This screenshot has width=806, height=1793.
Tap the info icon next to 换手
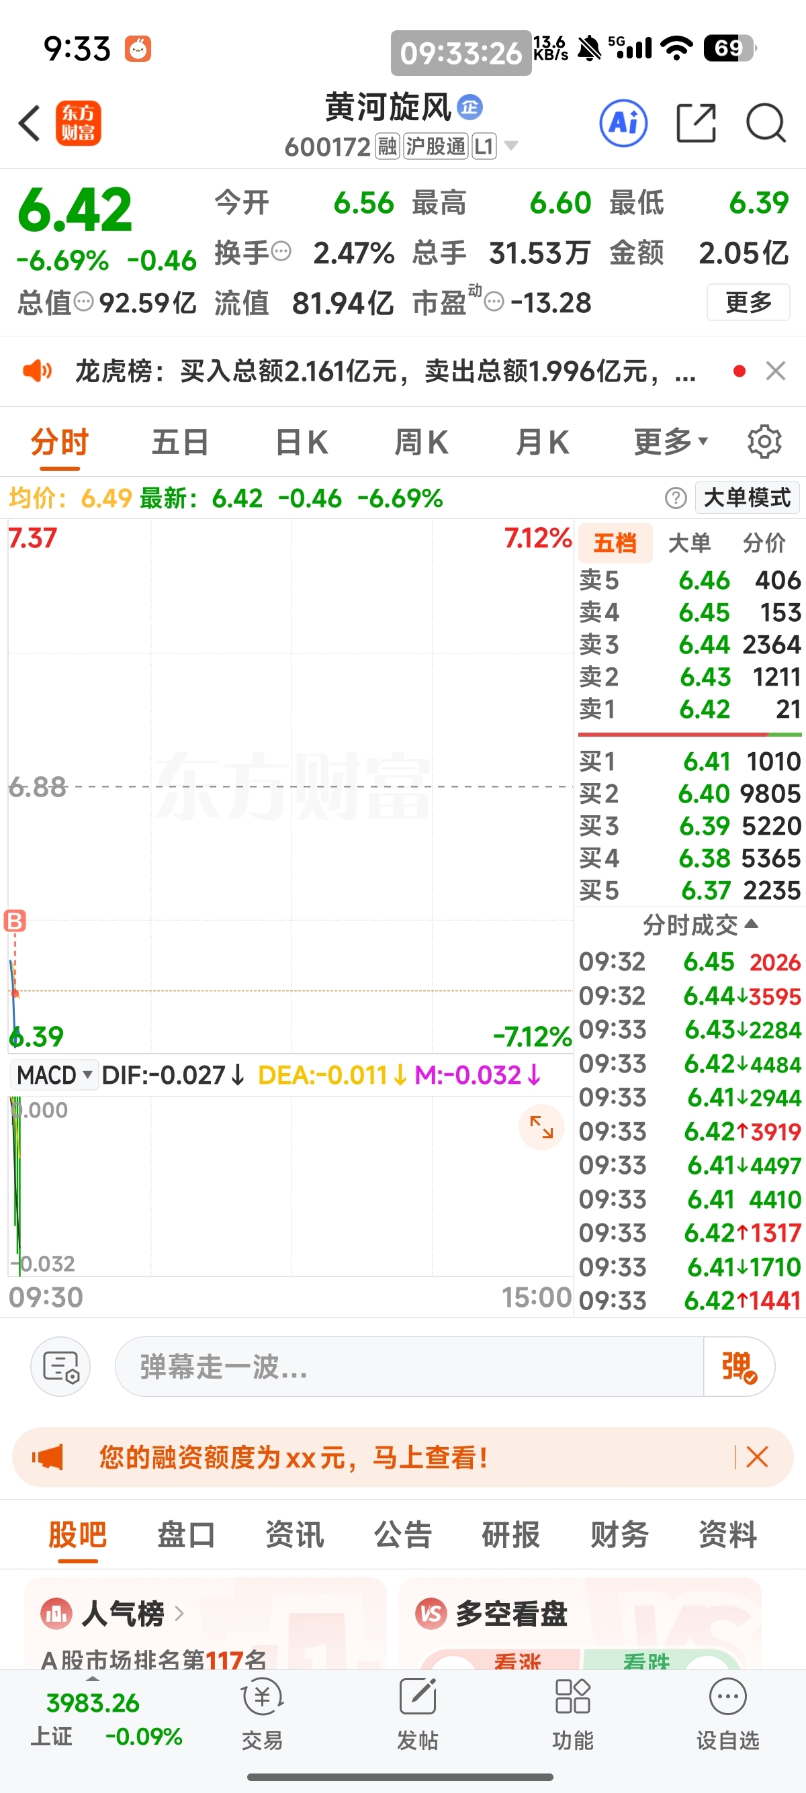[281, 250]
